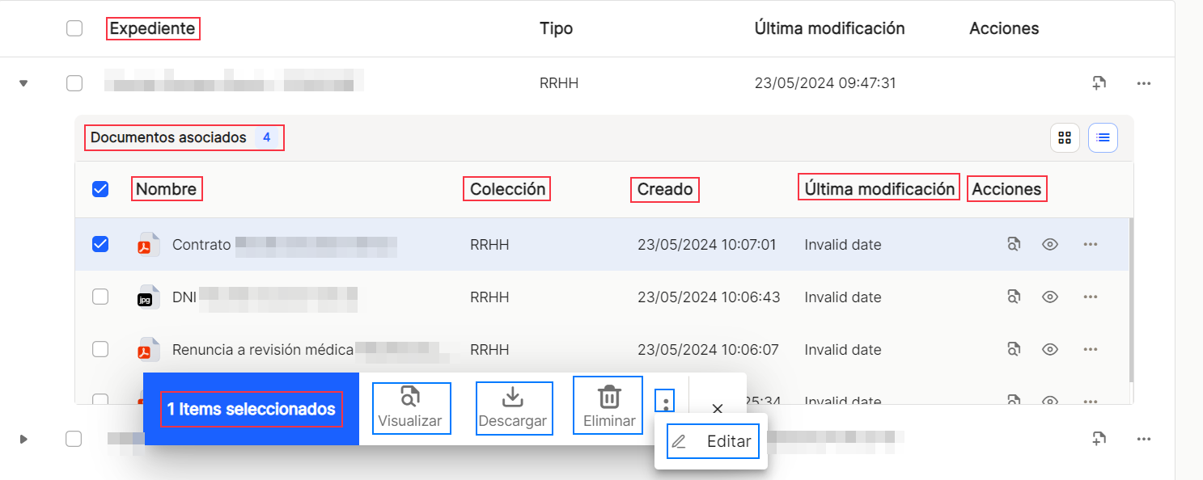Click created date 23/05/2024 10:07:01
1203x480 pixels.
coord(707,244)
